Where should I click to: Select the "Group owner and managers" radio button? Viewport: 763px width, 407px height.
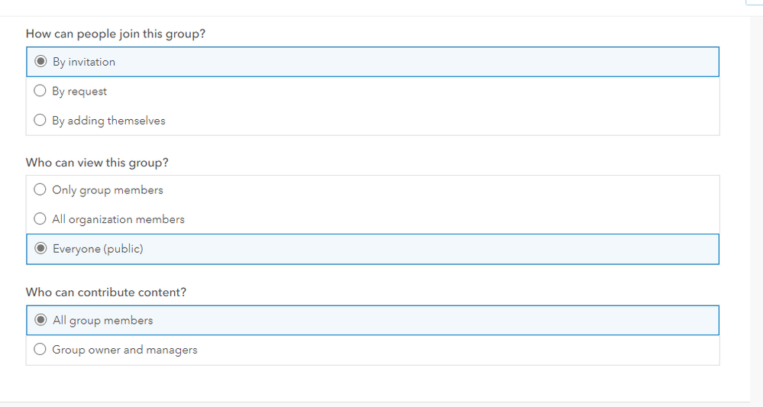click(40, 350)
